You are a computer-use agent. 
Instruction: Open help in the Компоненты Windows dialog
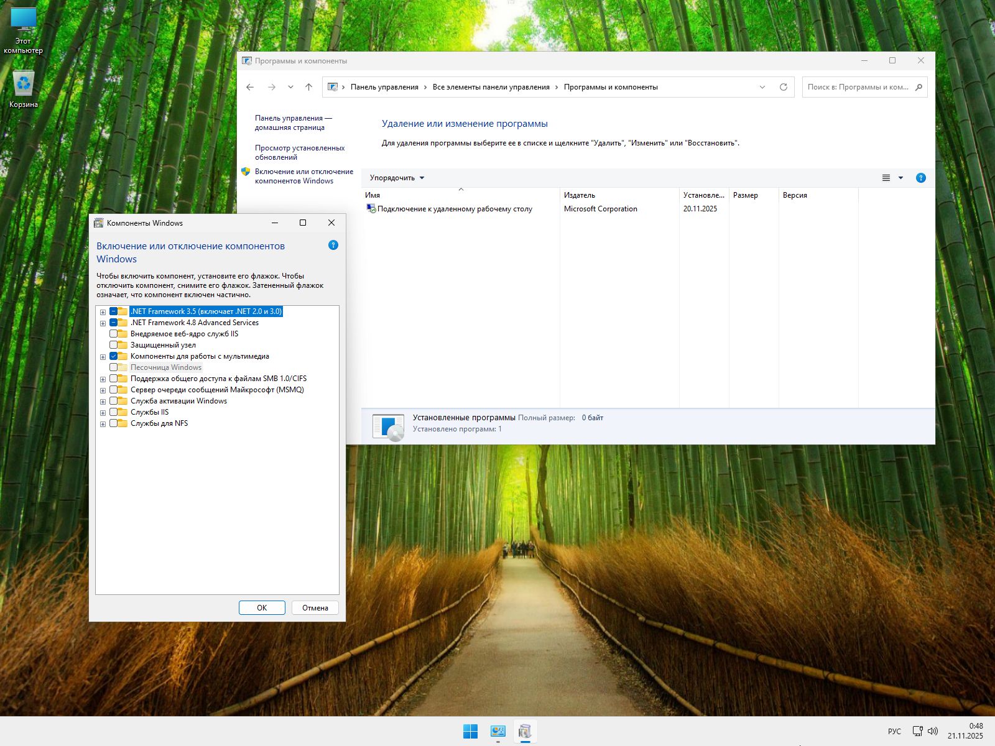333,246
